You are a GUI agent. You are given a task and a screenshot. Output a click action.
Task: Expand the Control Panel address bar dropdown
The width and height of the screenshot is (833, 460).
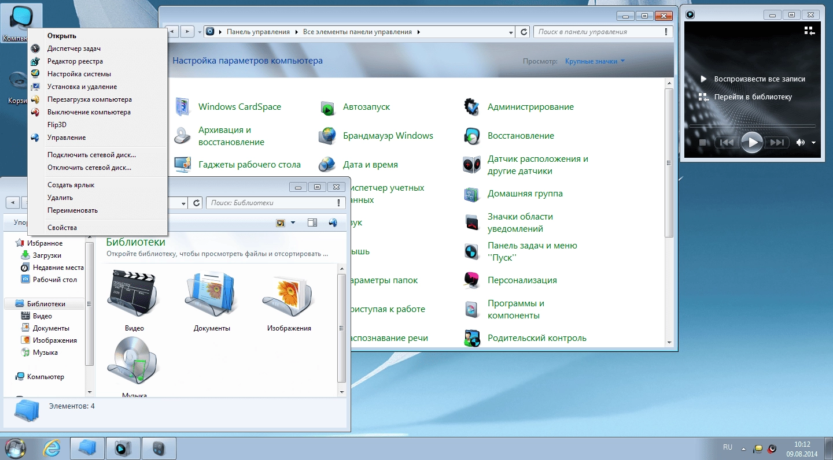(510, 32)
